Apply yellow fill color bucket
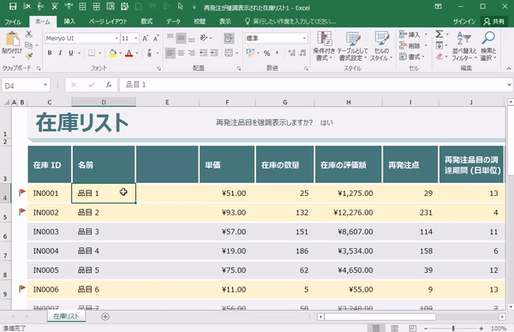The image size is (514, 332). tap(113, 53)
